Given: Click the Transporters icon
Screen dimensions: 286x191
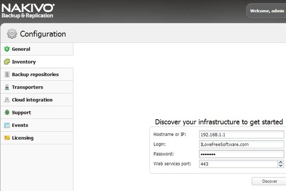Looking at the screenshot, I should (7, 87).
